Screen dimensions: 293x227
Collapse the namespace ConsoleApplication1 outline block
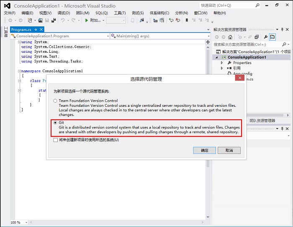(19, 71)
